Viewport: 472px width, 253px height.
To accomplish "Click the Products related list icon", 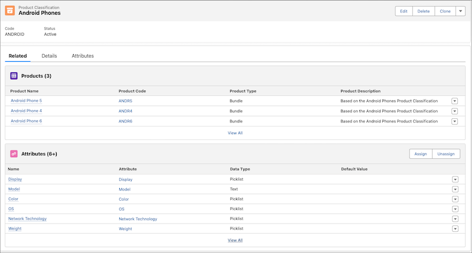I will coord(14,76).
